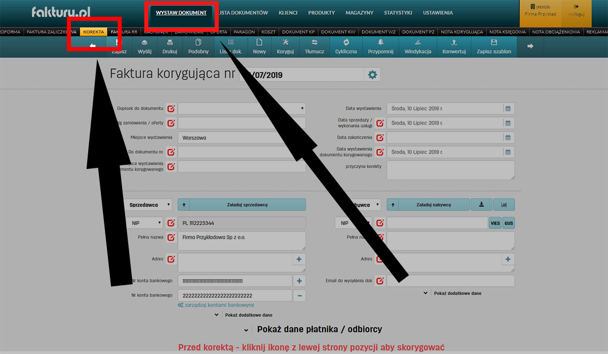Open the date picker for Data wystawienia

click(507, 108)
